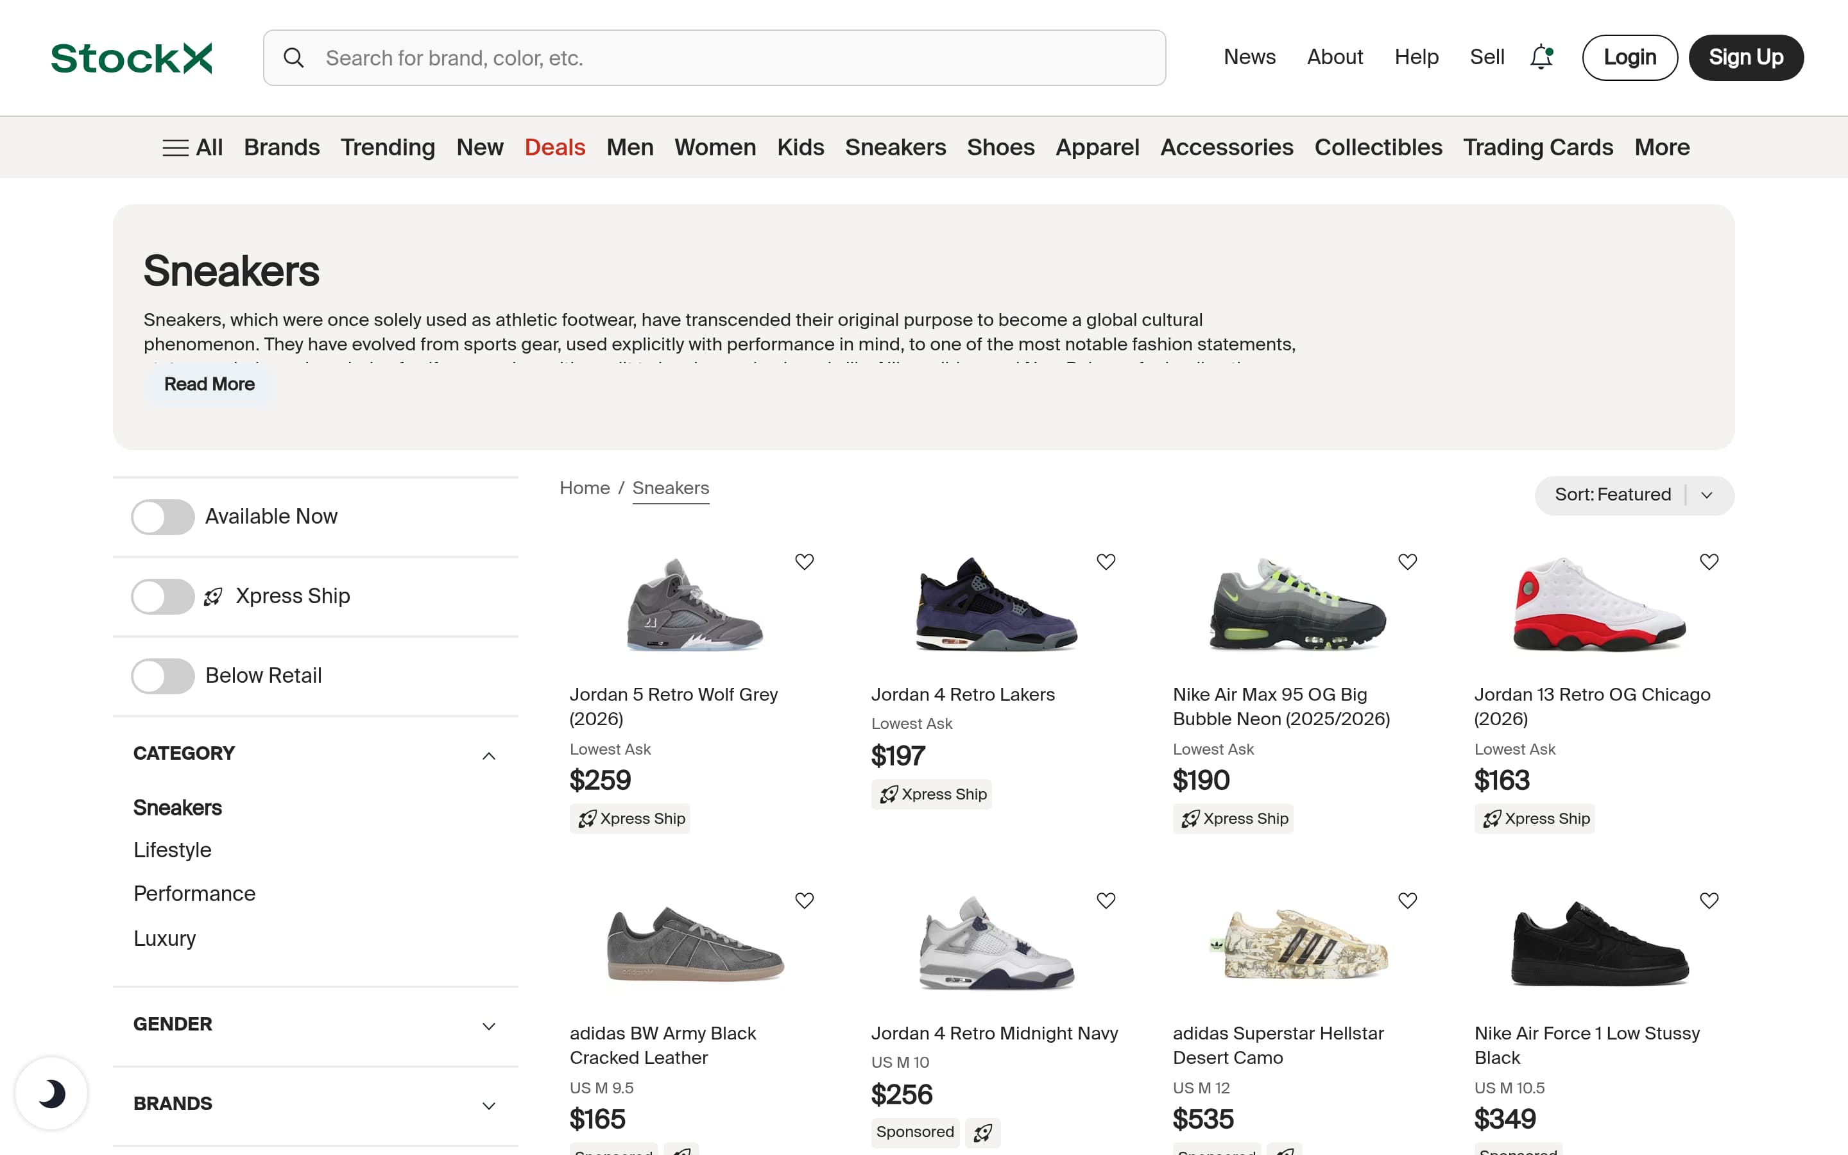The width and height of the screenshot is (1848, 1155).
Task: Favorite the Nike Air Force 1 Low Stussy
Action: coord(1709,900)
